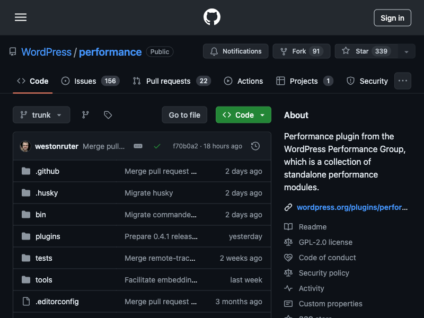The height and width of the screenshot is (318, 424).
Task: Open the Pull requests tab
Action: 172,81
